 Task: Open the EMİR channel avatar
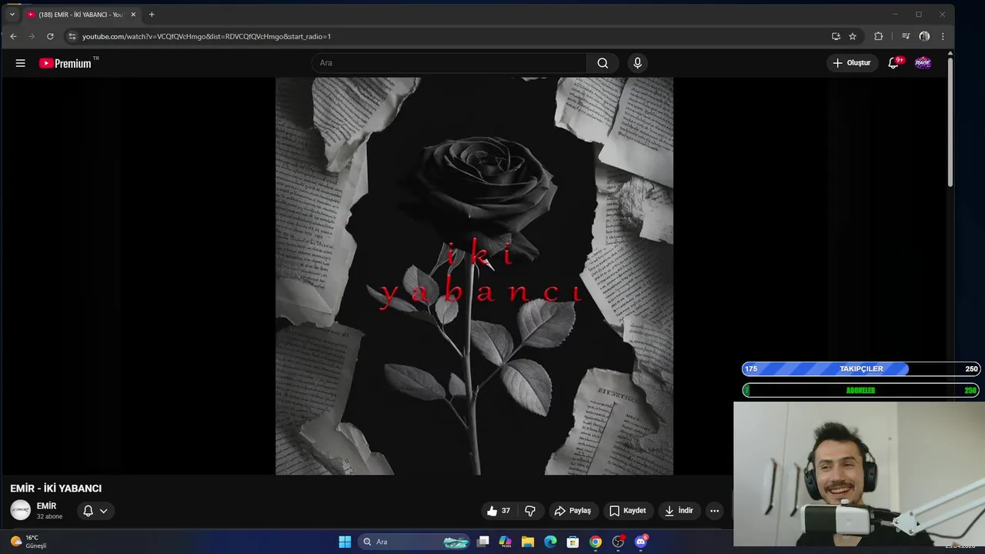pos(21,510)
